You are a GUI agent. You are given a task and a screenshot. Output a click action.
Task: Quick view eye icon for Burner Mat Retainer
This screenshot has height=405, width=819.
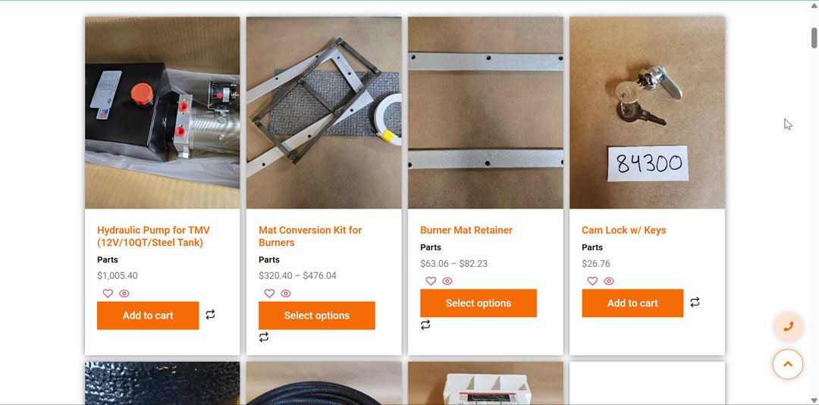(447, 281)
